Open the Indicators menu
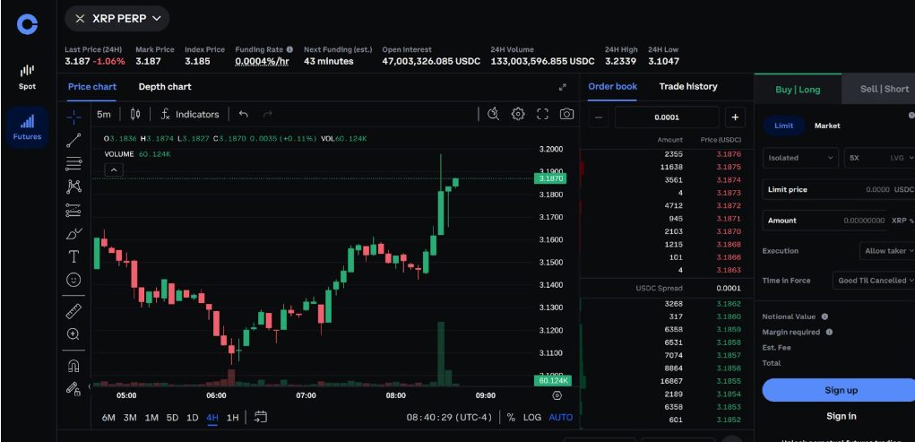The height and width of the screenshot is (442, 915). [x=190, y=114]
